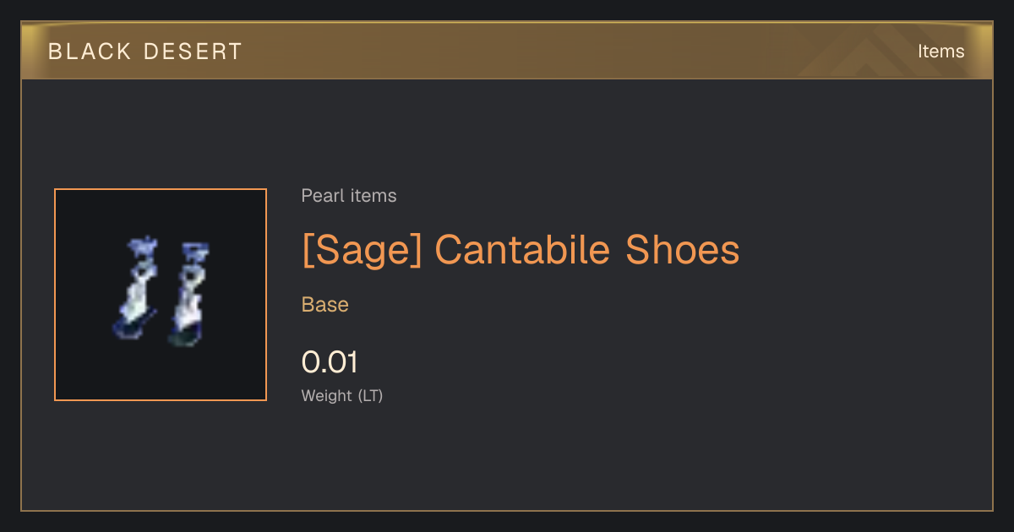Click the BLACK DESERT header title
1014x532 pixels.
click(145, 52)
